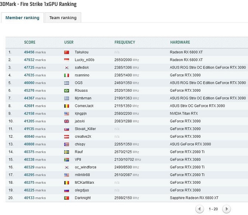Click 2580/2200 MHz frequency value
The image size is (248, 215).
pyautogui.click(x=127, y=113)
